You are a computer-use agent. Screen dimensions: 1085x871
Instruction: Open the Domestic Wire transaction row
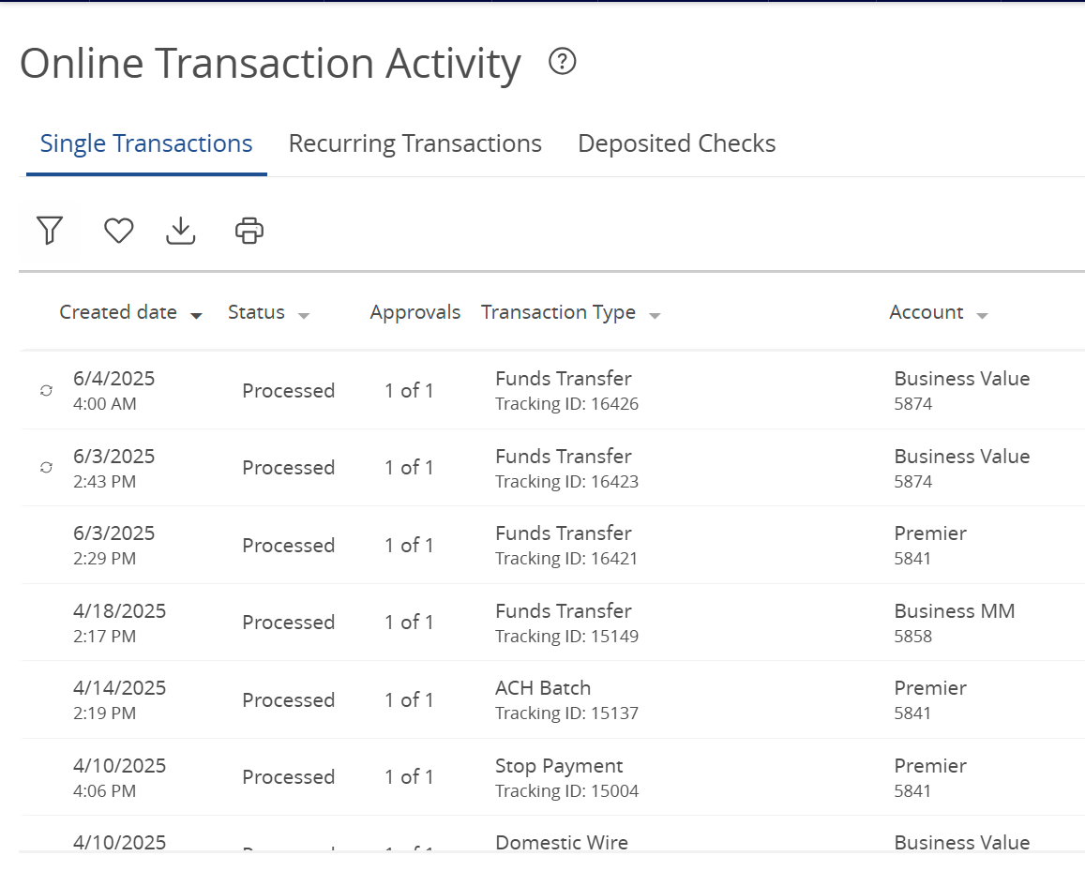[561, 842]
